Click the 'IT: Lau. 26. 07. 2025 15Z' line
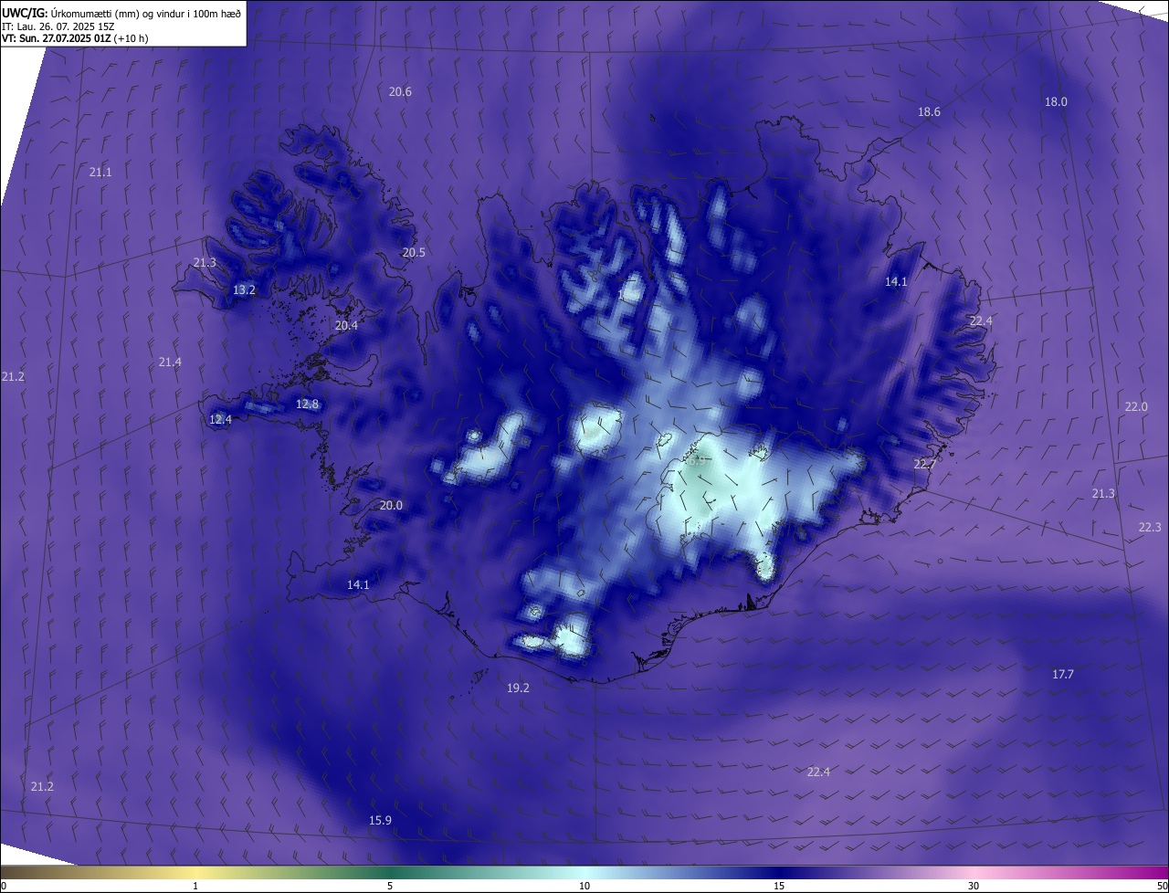The height and width of the screenshot is (893, 1169). coord(58,26)
